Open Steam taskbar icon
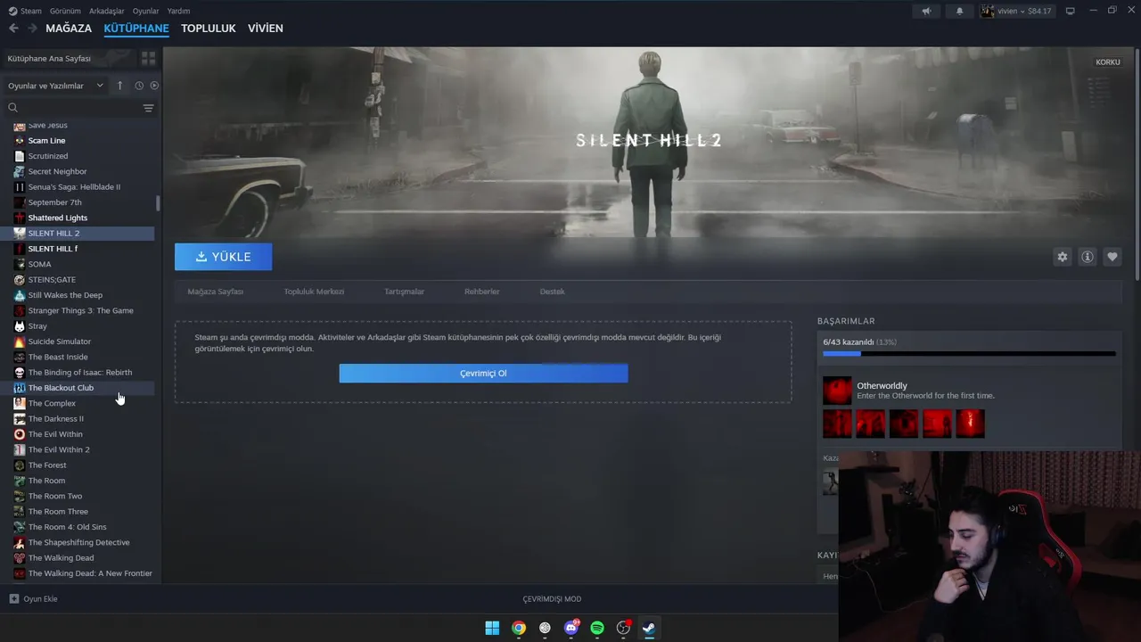 (x=650, y=628)
